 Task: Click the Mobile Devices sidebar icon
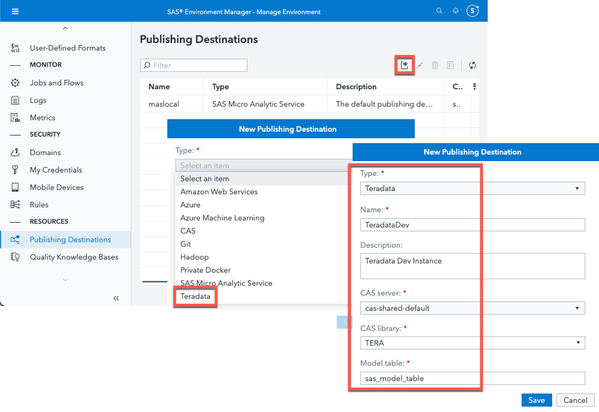(15, 187)
